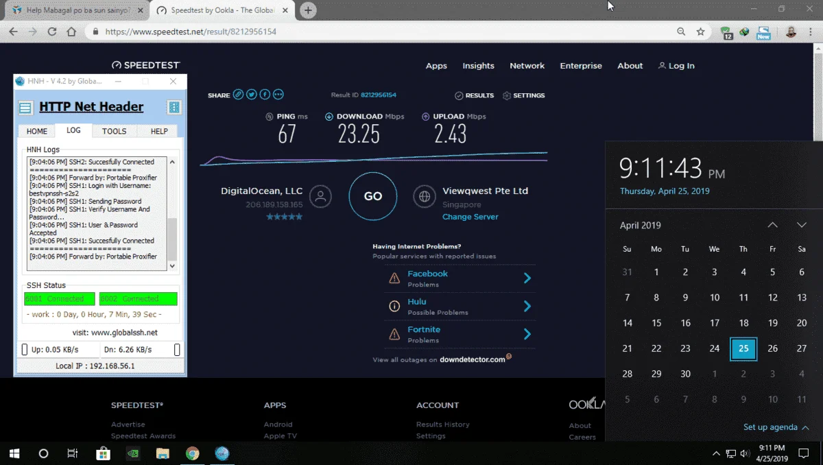Bookmark this page with star icon

(700, 32)
